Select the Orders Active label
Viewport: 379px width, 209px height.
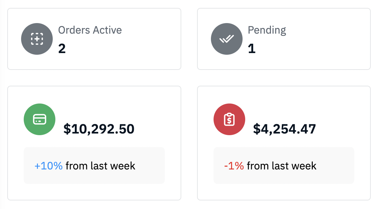[x=90, y=30]
